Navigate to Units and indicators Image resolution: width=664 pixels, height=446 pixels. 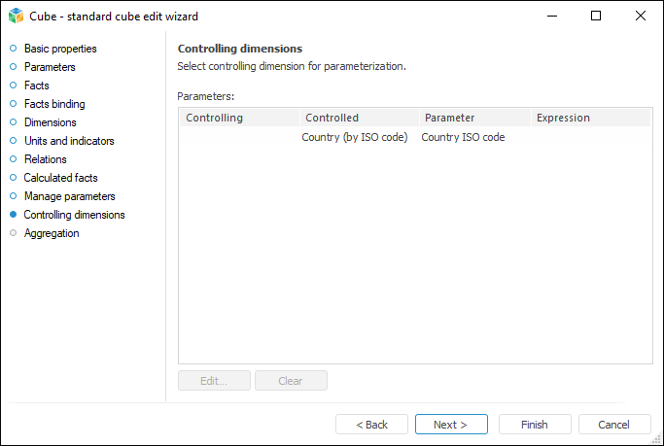pos(69,141)
